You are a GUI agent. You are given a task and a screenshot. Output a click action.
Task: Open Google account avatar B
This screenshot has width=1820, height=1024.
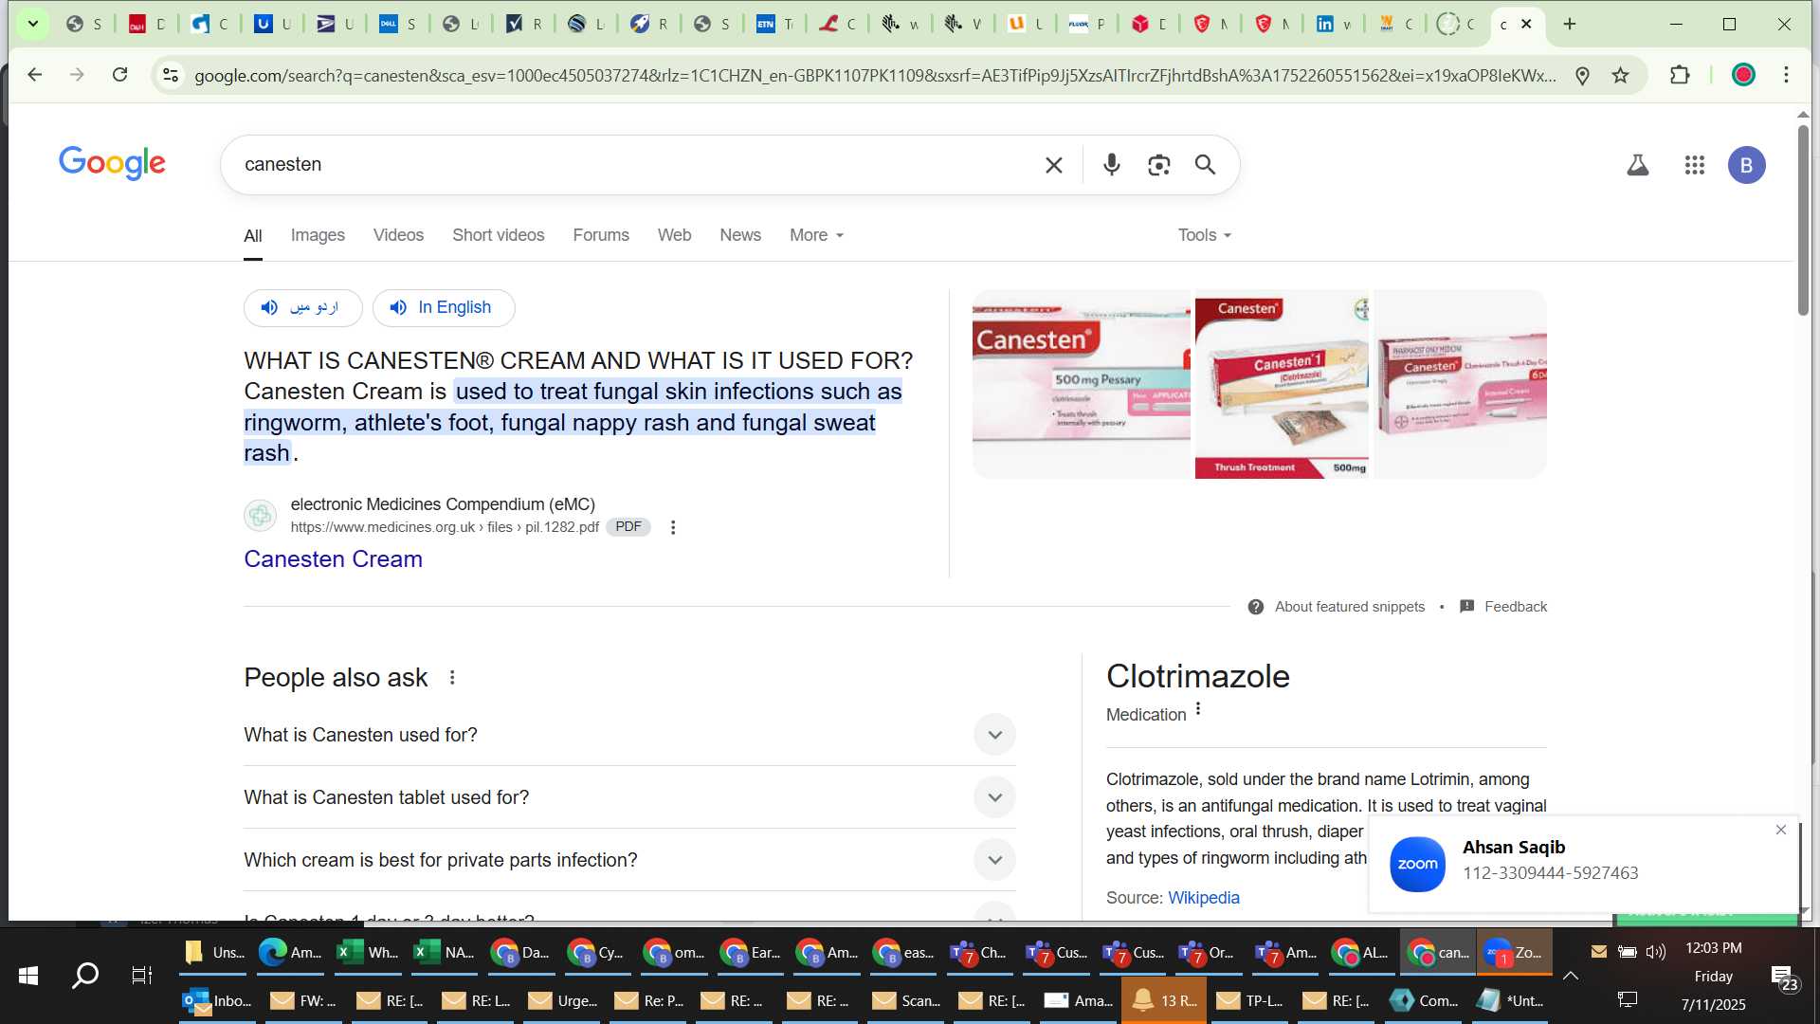(1746, 165)
